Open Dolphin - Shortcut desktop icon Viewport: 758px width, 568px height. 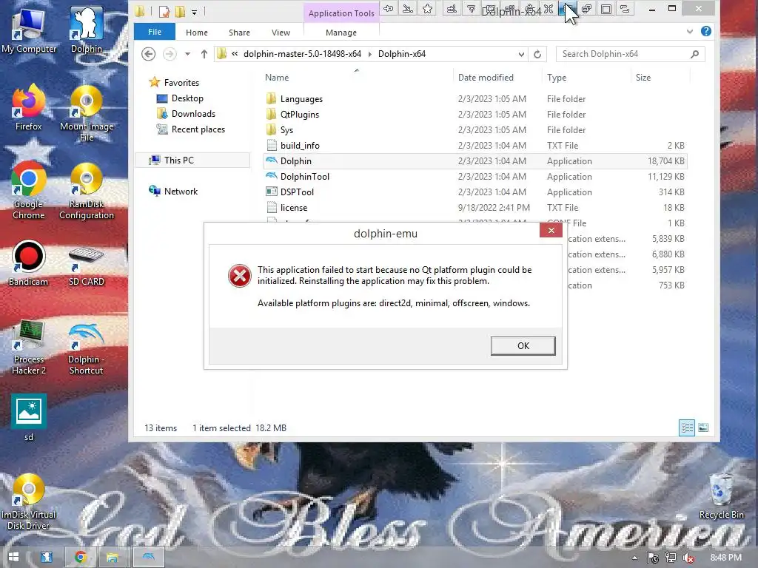86,348
